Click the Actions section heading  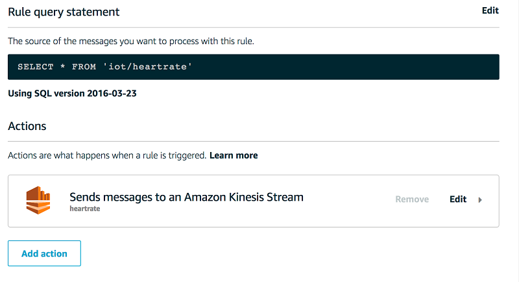(27, 126)
